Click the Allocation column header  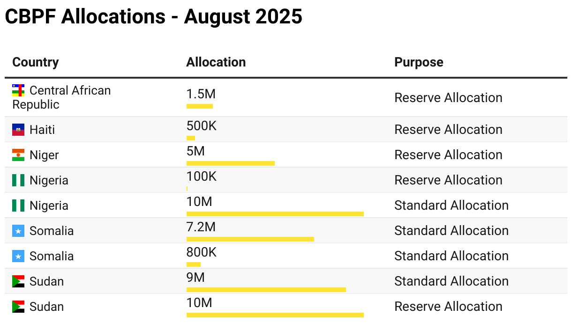tap(216, 62)
